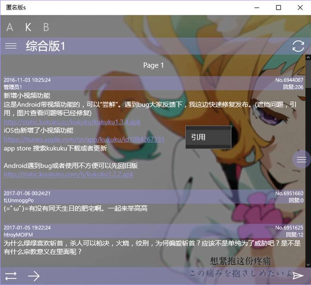Click the line Android遇到bug或者使用不方便可以先回旧版

[x=71, y=165]
